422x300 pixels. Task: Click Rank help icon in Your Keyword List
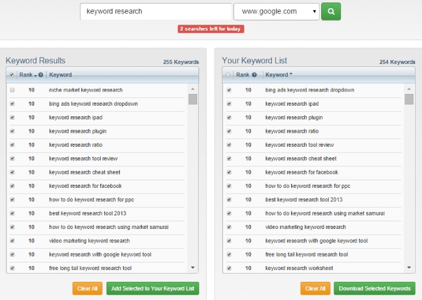coord(254,75)
